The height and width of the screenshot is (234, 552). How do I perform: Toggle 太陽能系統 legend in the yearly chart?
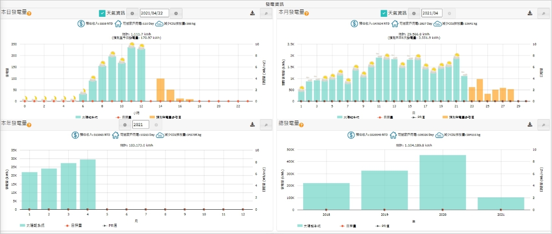tap(32, 225)
